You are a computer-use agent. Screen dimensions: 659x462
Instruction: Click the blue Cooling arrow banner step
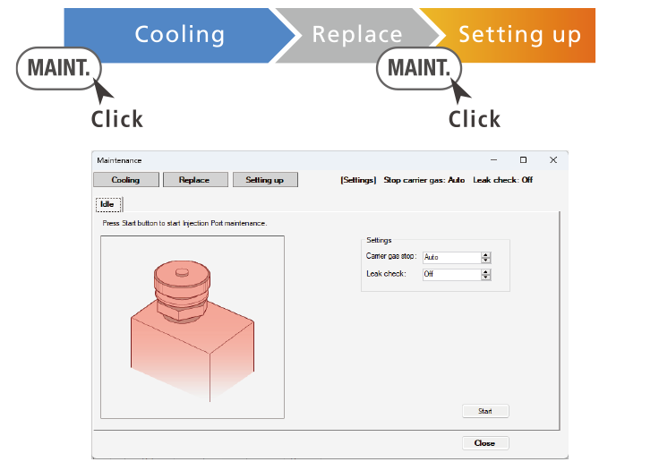[179, 35]
